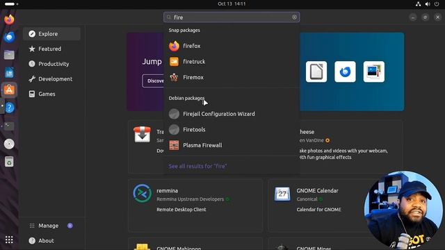Switch to the Productivity category
Screen dimensions: 445x250
point(51,64)
